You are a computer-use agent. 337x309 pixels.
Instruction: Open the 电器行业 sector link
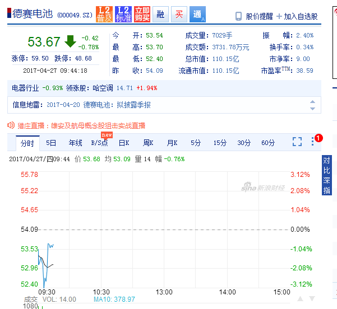pos(25,88)
